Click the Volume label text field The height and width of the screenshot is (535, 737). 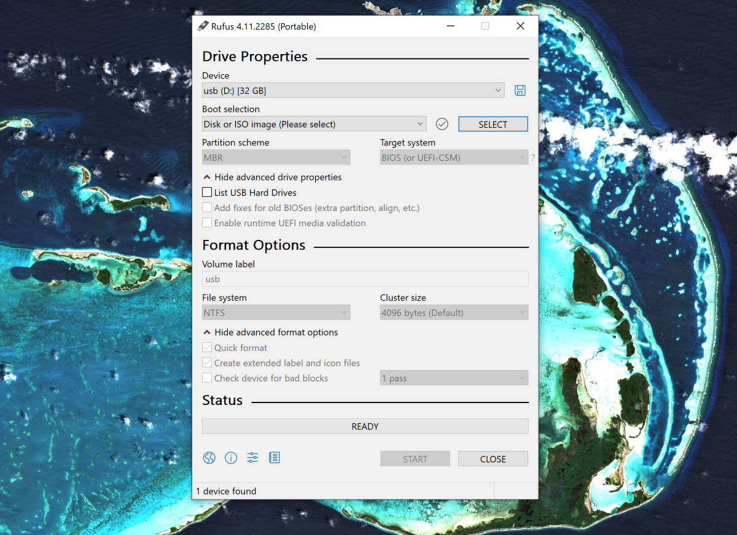pos(365,279)
